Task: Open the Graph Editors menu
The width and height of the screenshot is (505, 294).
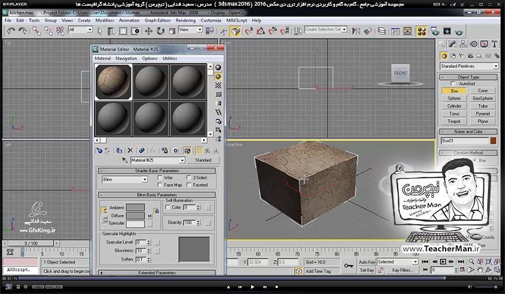Action: pyautogui.click(x=157, y=20)
